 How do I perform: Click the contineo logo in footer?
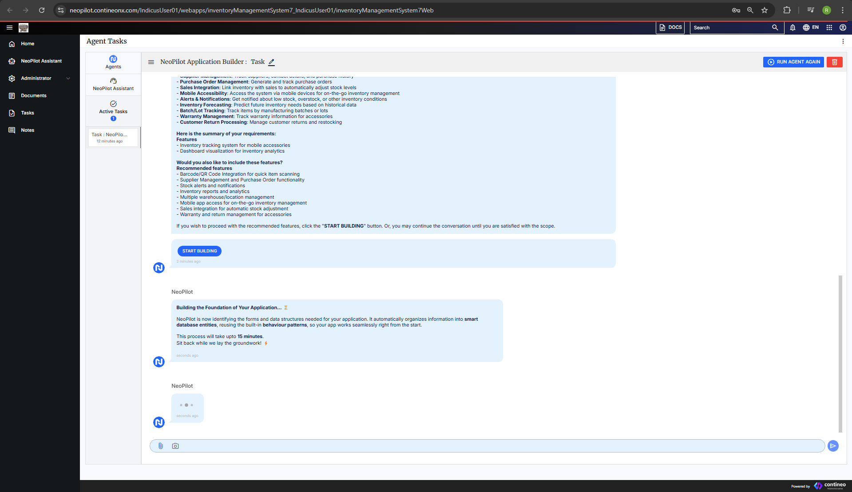(x=830, y=486)
